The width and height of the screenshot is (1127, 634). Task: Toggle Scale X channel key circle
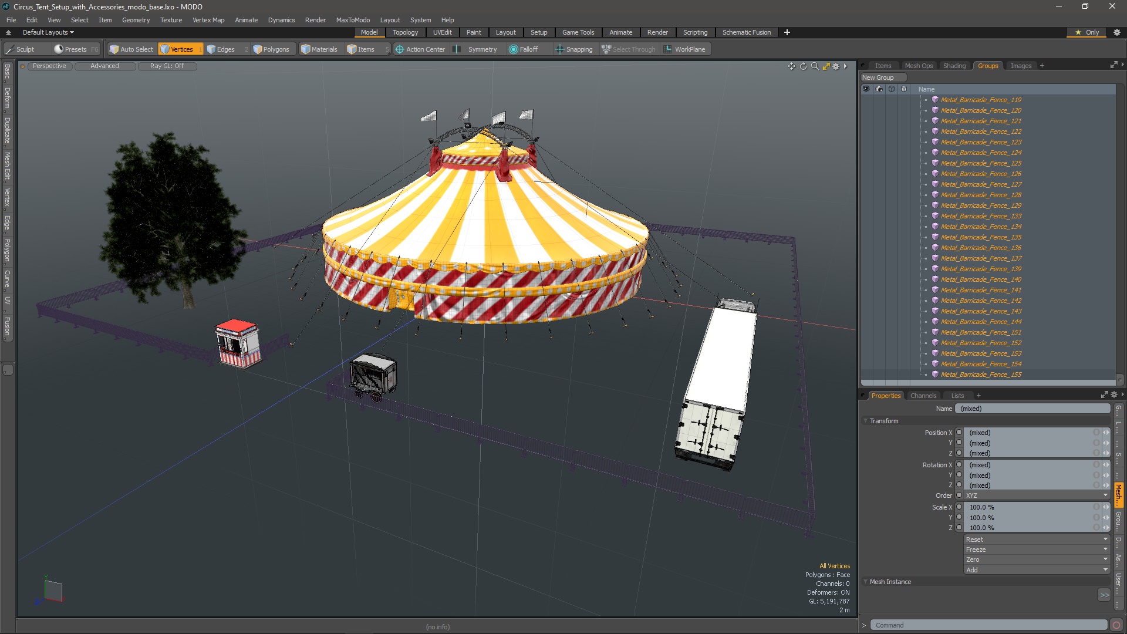(959, 507)
